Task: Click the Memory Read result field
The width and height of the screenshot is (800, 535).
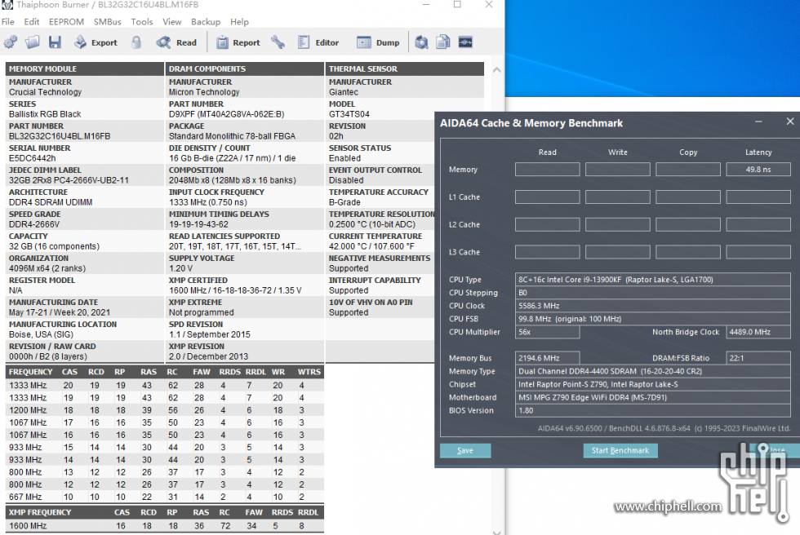Action: point(548,169)
